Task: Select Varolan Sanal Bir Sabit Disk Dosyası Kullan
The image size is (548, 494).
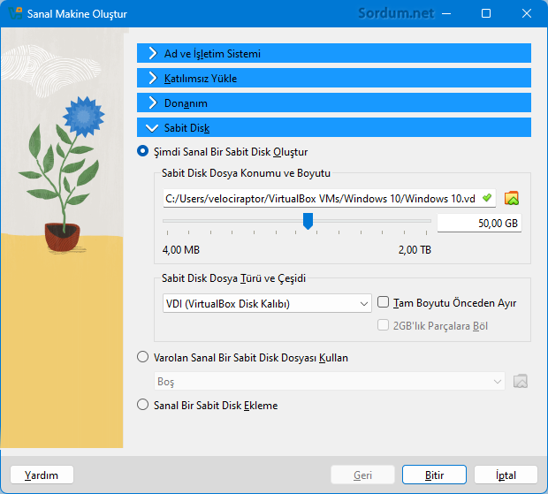Action: [142, 357]
